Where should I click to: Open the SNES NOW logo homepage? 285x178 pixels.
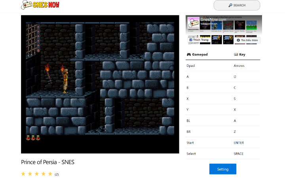click(x=40, y=5)
